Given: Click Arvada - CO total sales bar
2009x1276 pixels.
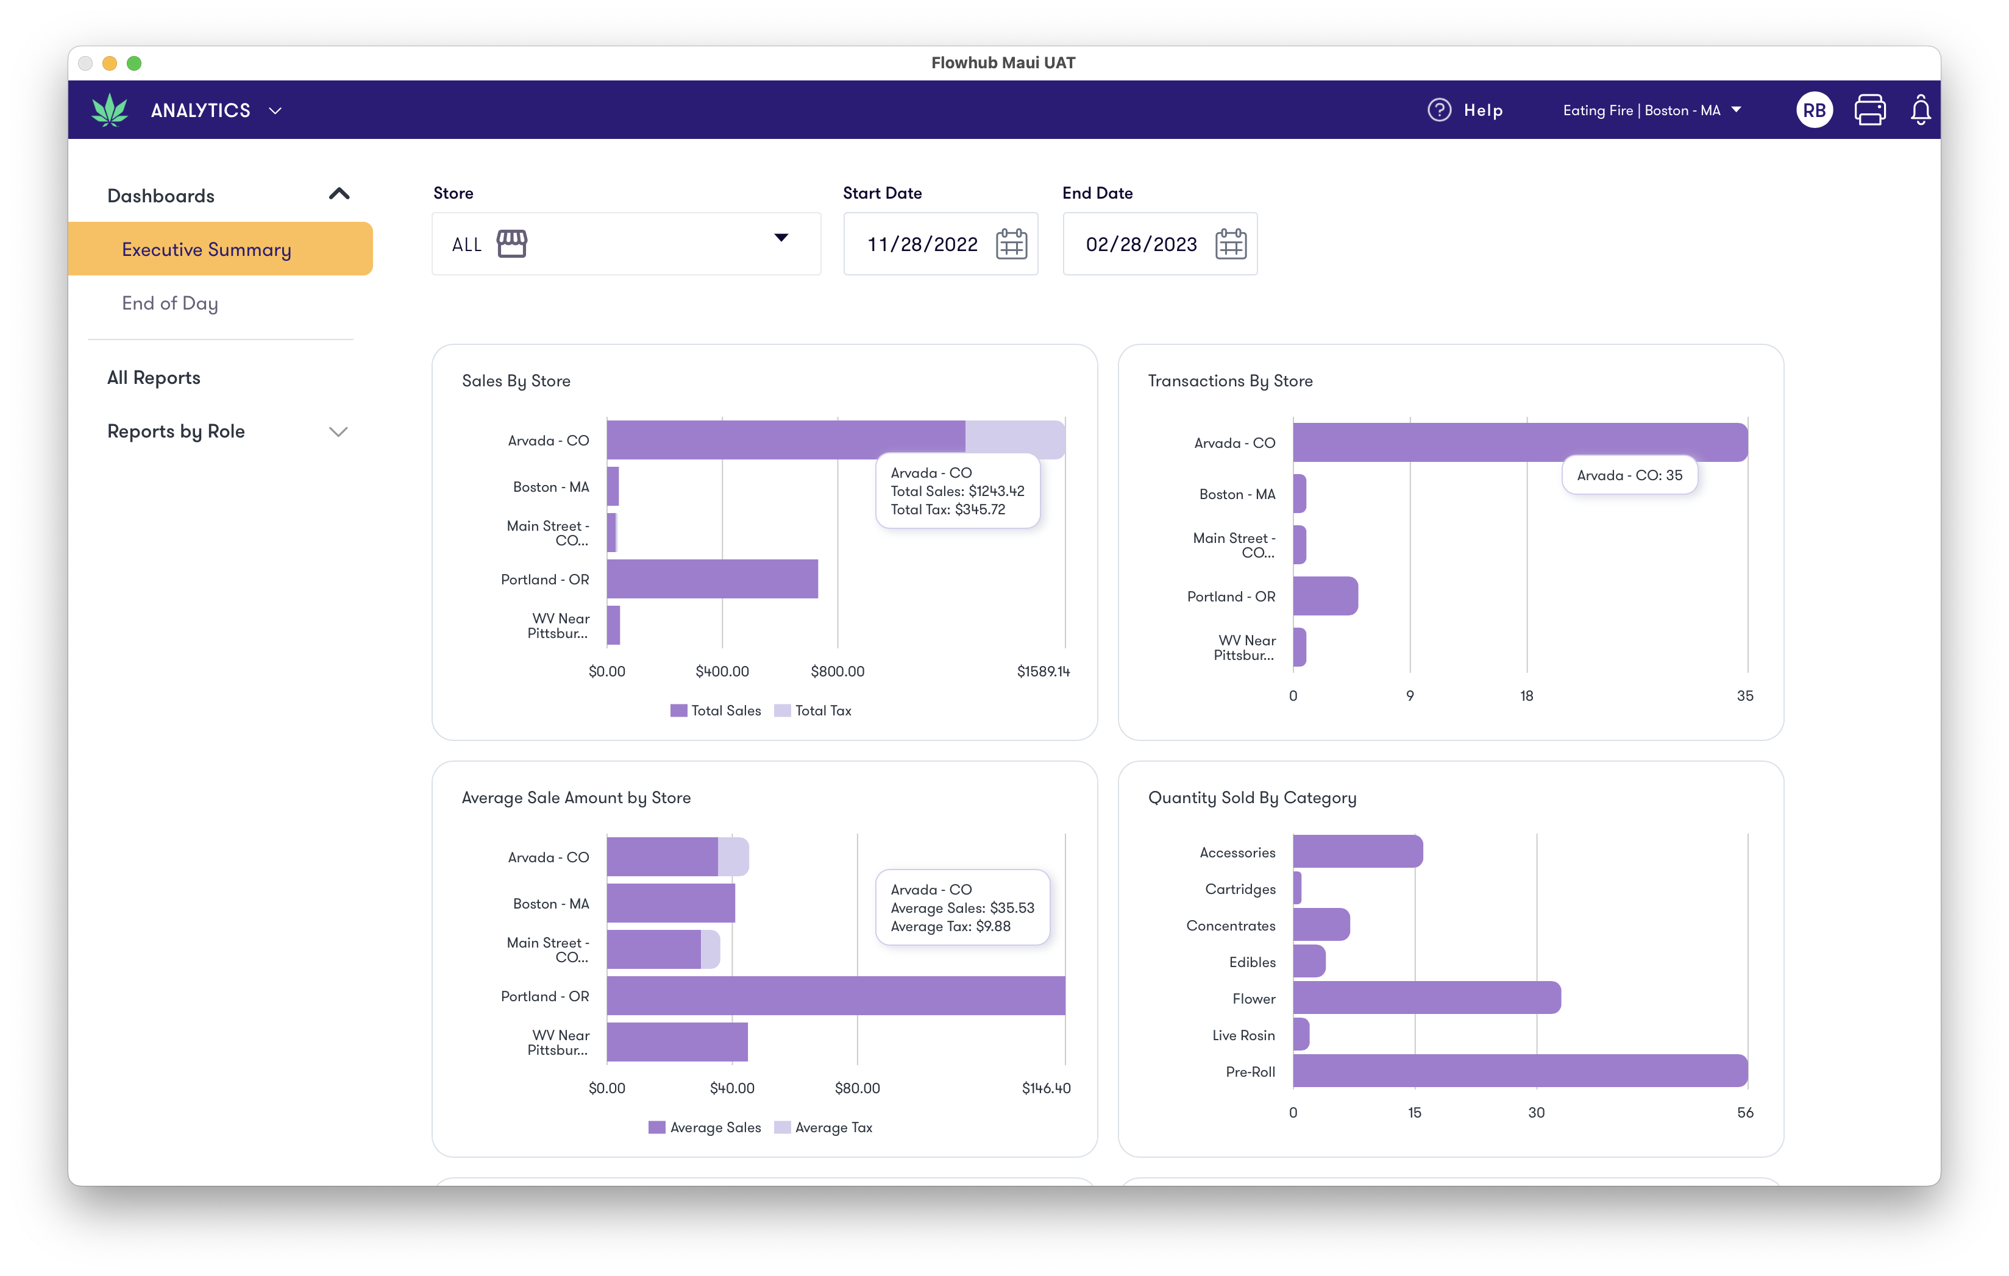Looking at the screenshot, I should tap(785, 439).
